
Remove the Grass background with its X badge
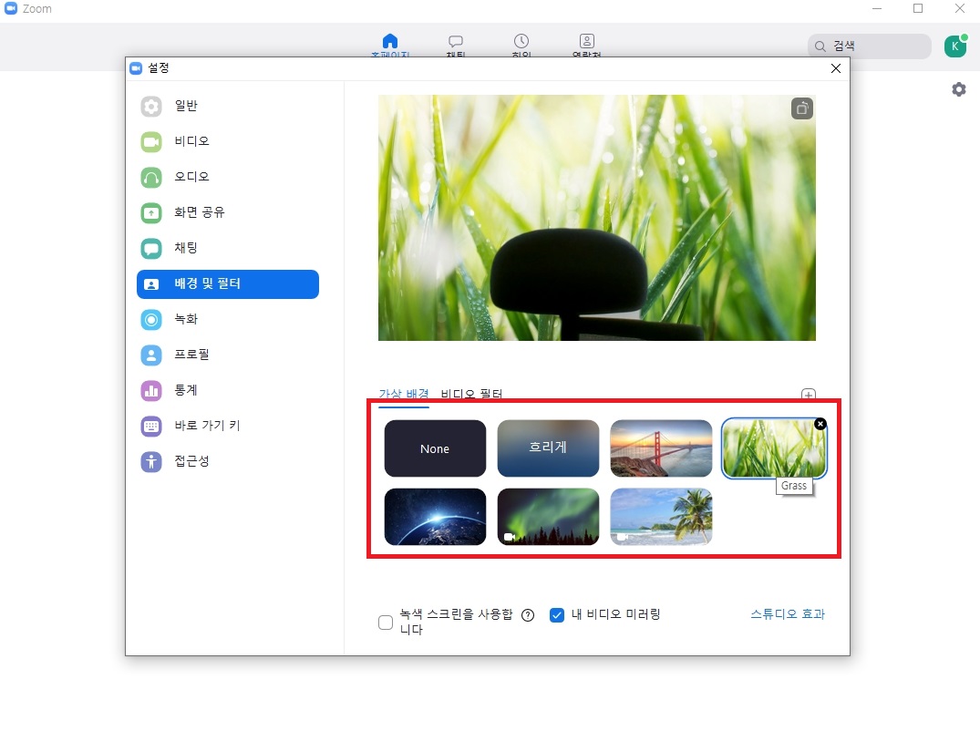[x=820, y=424]
